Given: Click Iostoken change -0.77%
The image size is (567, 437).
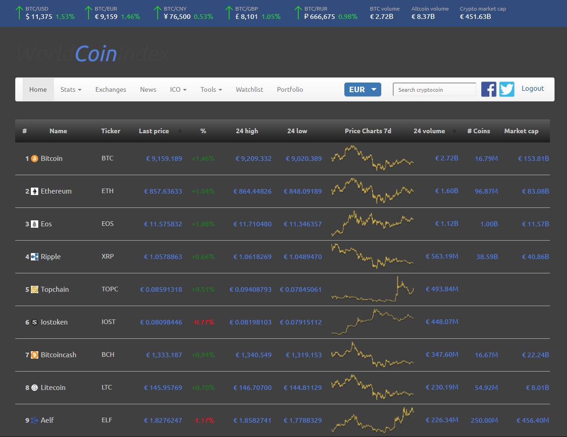Looking at the screenshot, I should click(x=204, y=322).
